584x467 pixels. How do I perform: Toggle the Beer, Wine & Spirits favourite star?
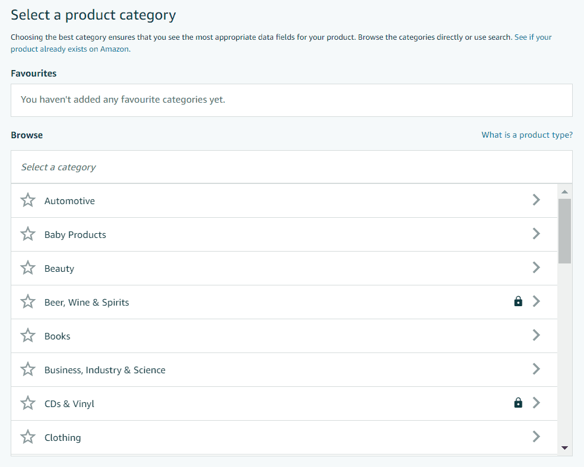27,301
